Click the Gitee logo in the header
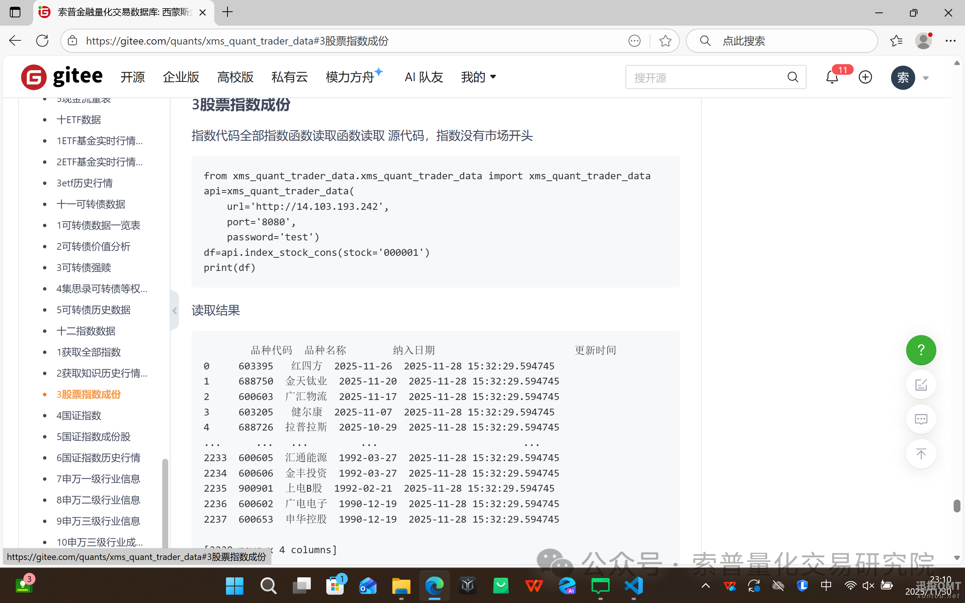The image size is (965, 603). pyautogui.click(x=62, y=77)
